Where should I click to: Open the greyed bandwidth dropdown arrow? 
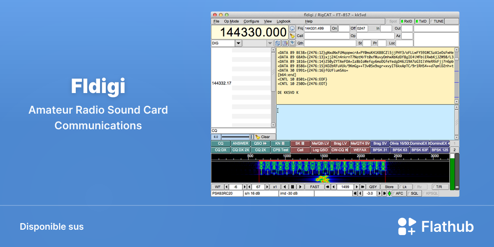point(270,43)
